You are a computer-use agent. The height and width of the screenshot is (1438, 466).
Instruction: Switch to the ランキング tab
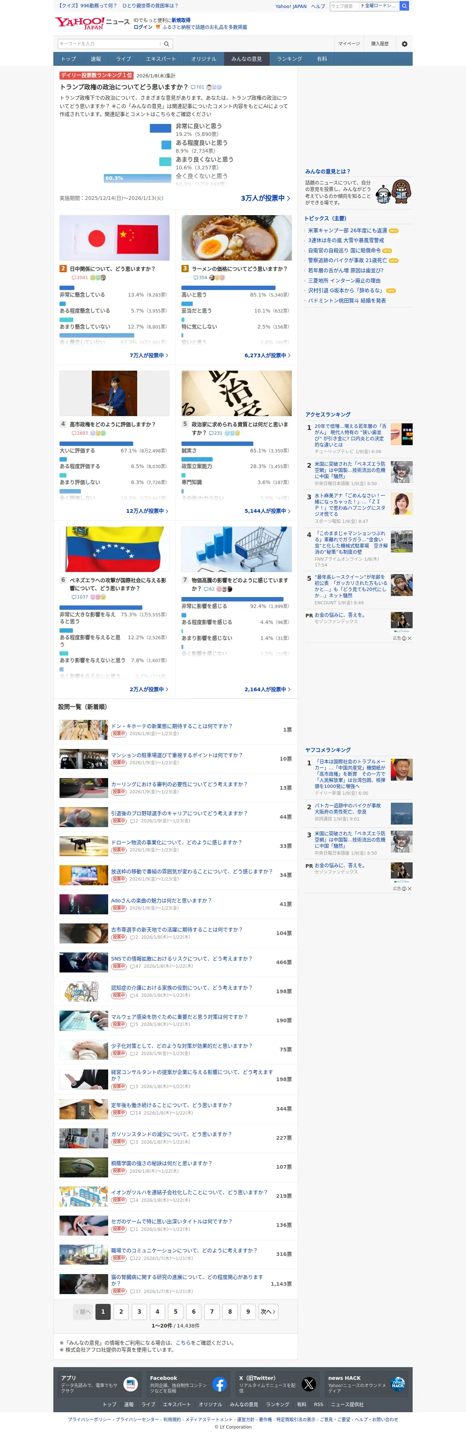point(289,59)
